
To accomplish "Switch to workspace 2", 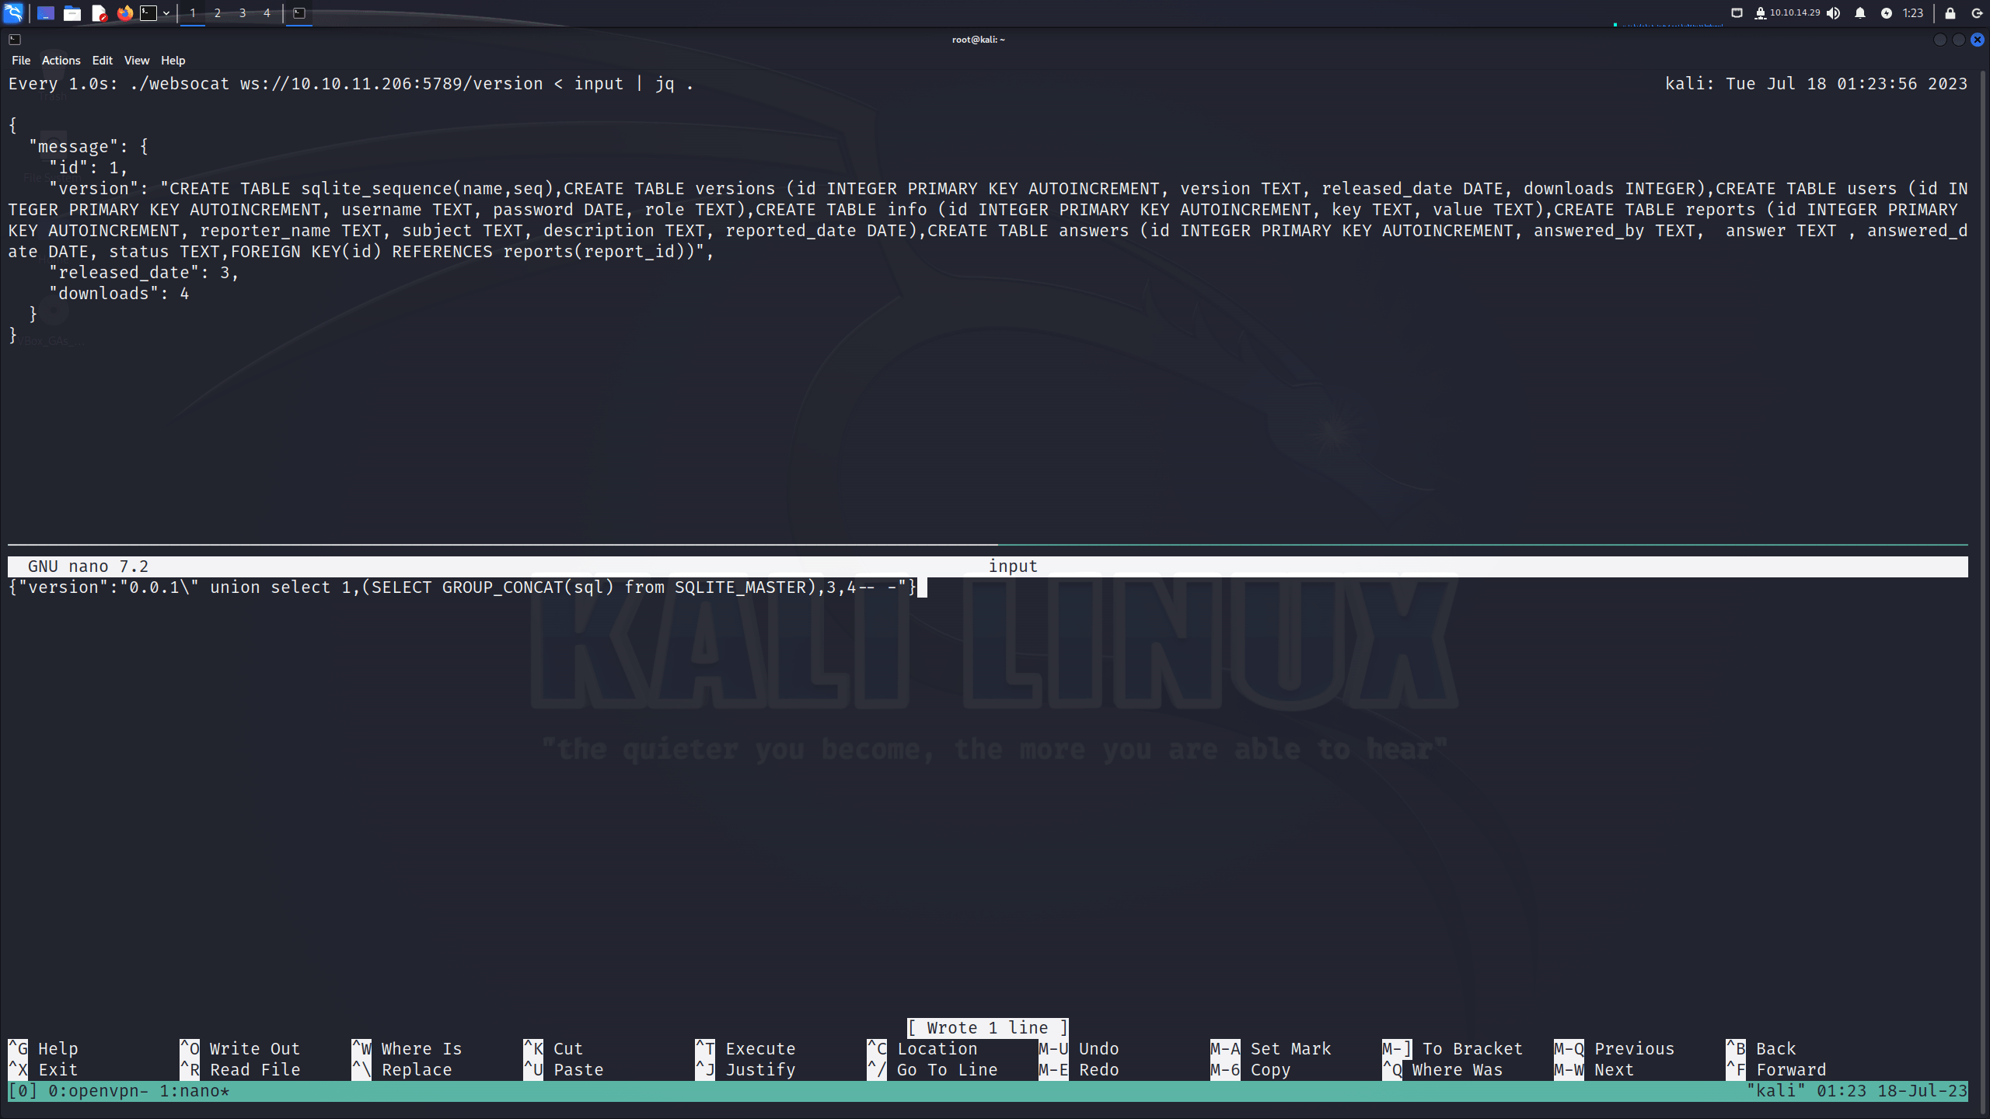I will 218,13.
